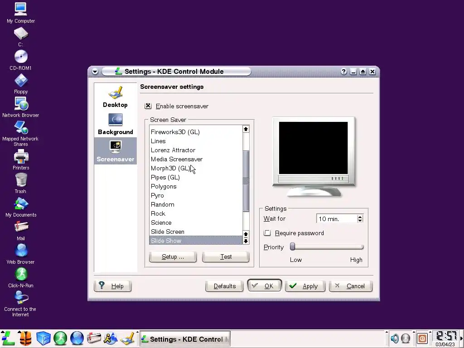Switch to the Background settings section

click(x=116, y=124)
